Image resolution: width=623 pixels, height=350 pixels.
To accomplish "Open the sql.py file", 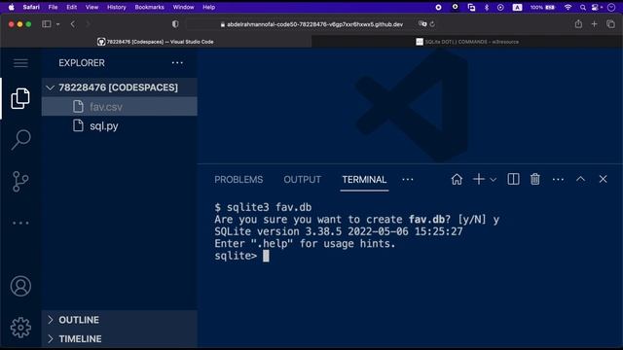I will point(119,125).
